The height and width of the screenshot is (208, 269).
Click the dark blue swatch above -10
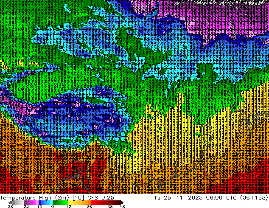[x=40, y=202]
